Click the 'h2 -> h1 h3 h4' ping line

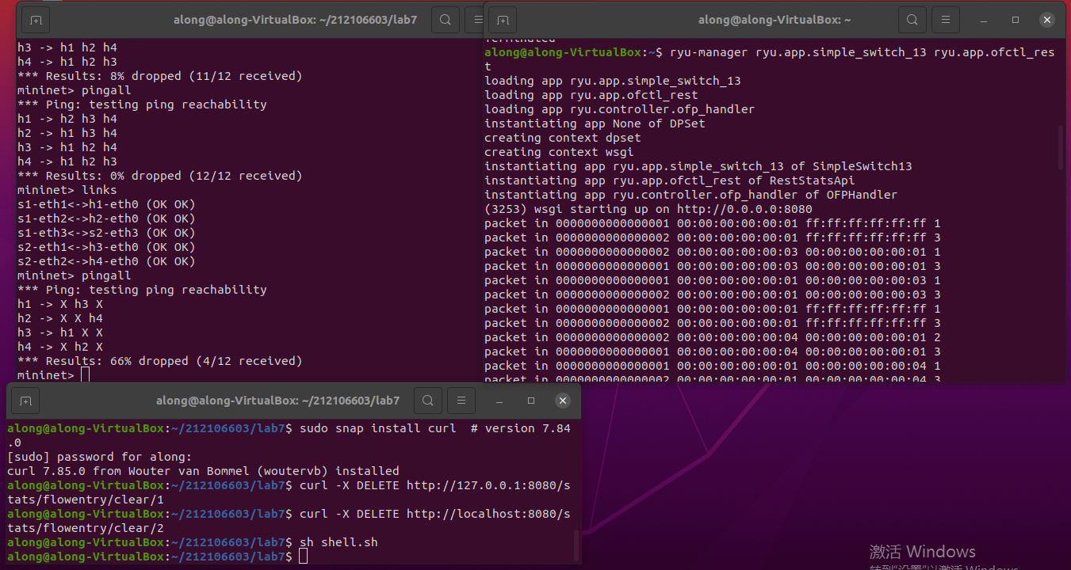(67, 133)
